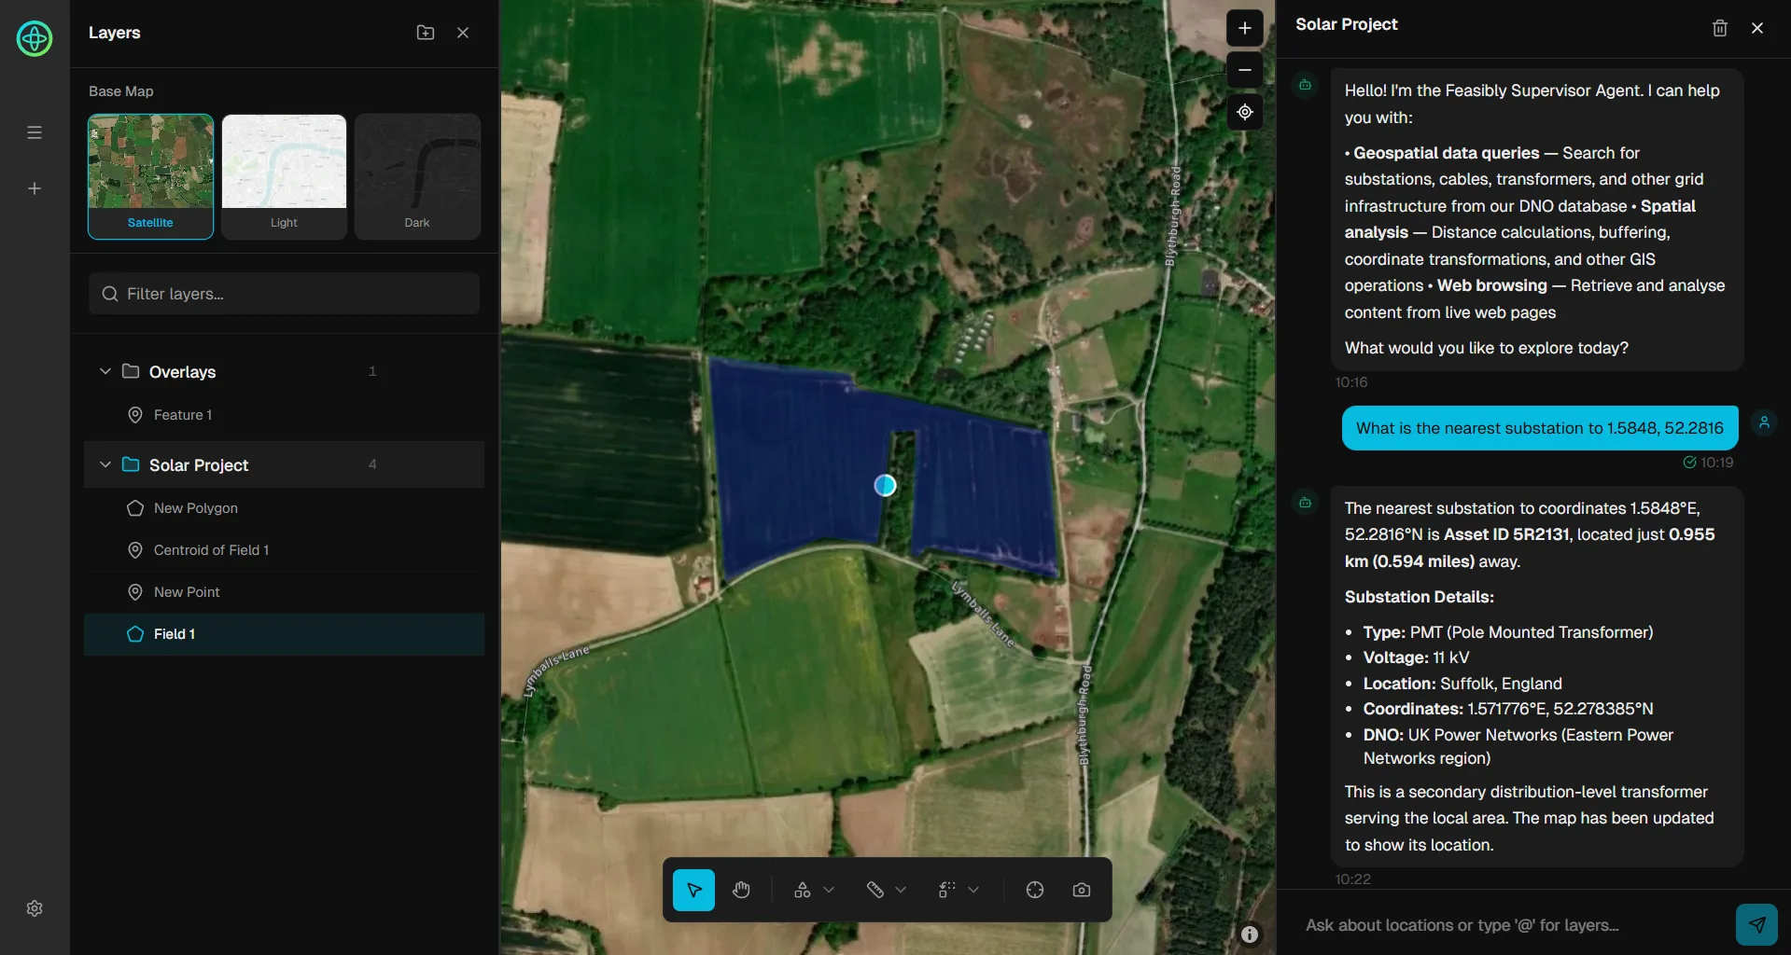Screen dimensions: 1791x955
Task: Select the pointer selection tool
Action: tap(693, 890)
